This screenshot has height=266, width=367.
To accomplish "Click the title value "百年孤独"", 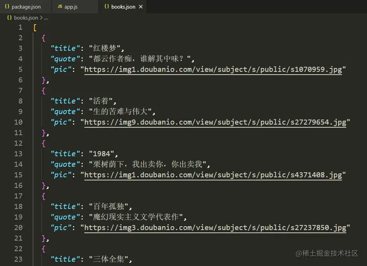I will 109,207.
